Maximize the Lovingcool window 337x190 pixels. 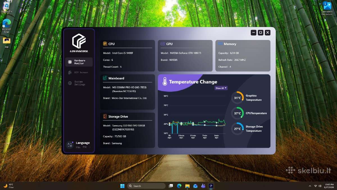click(x=260, y=33)
